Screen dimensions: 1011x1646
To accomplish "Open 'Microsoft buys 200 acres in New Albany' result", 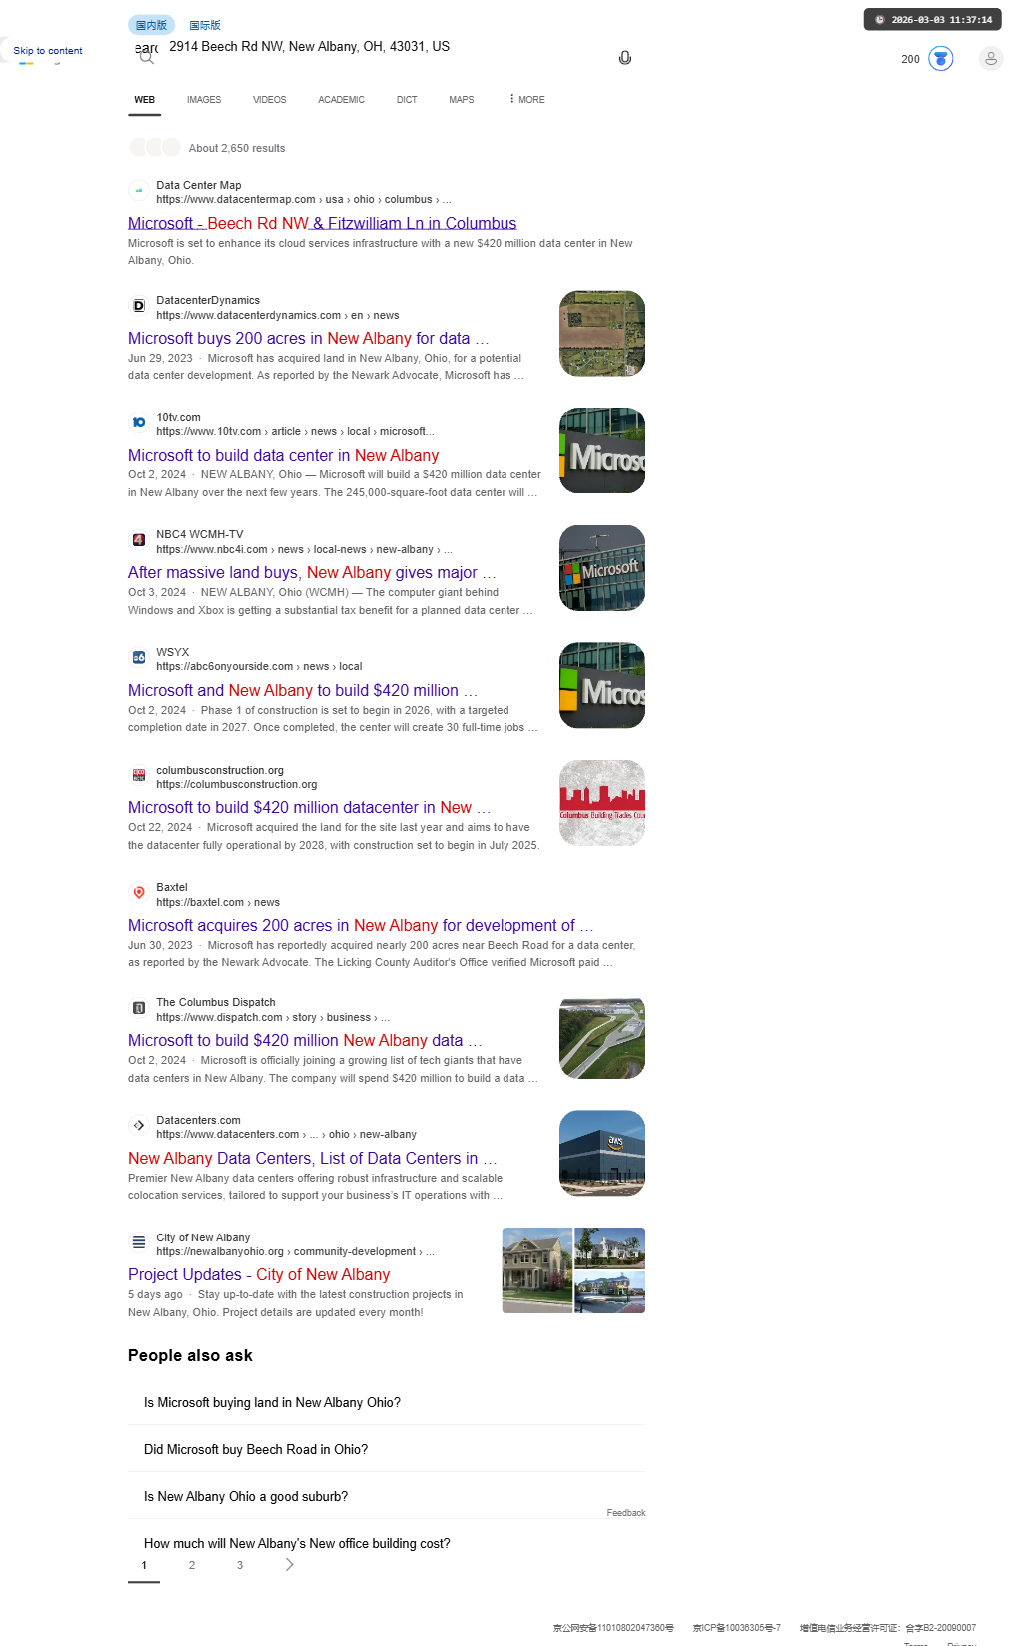I will coord(308,339).
